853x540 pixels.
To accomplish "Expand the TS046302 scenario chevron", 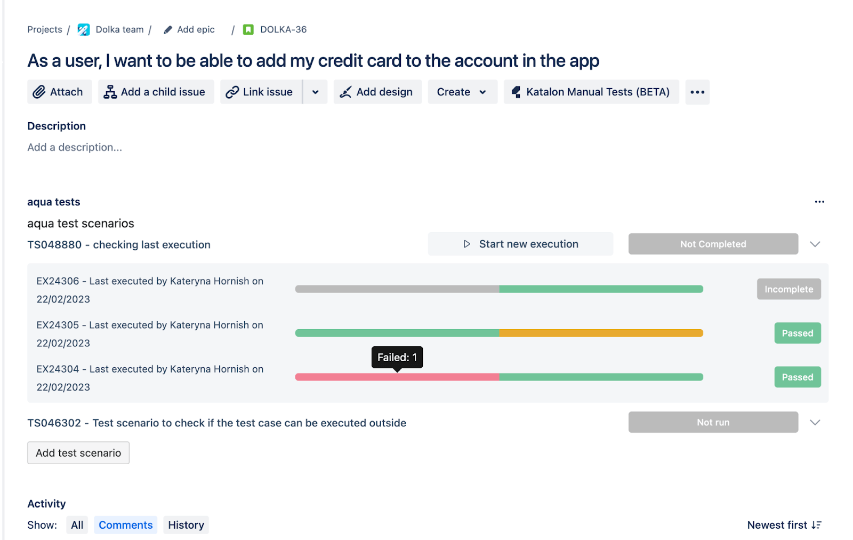I will pos(815,423).
